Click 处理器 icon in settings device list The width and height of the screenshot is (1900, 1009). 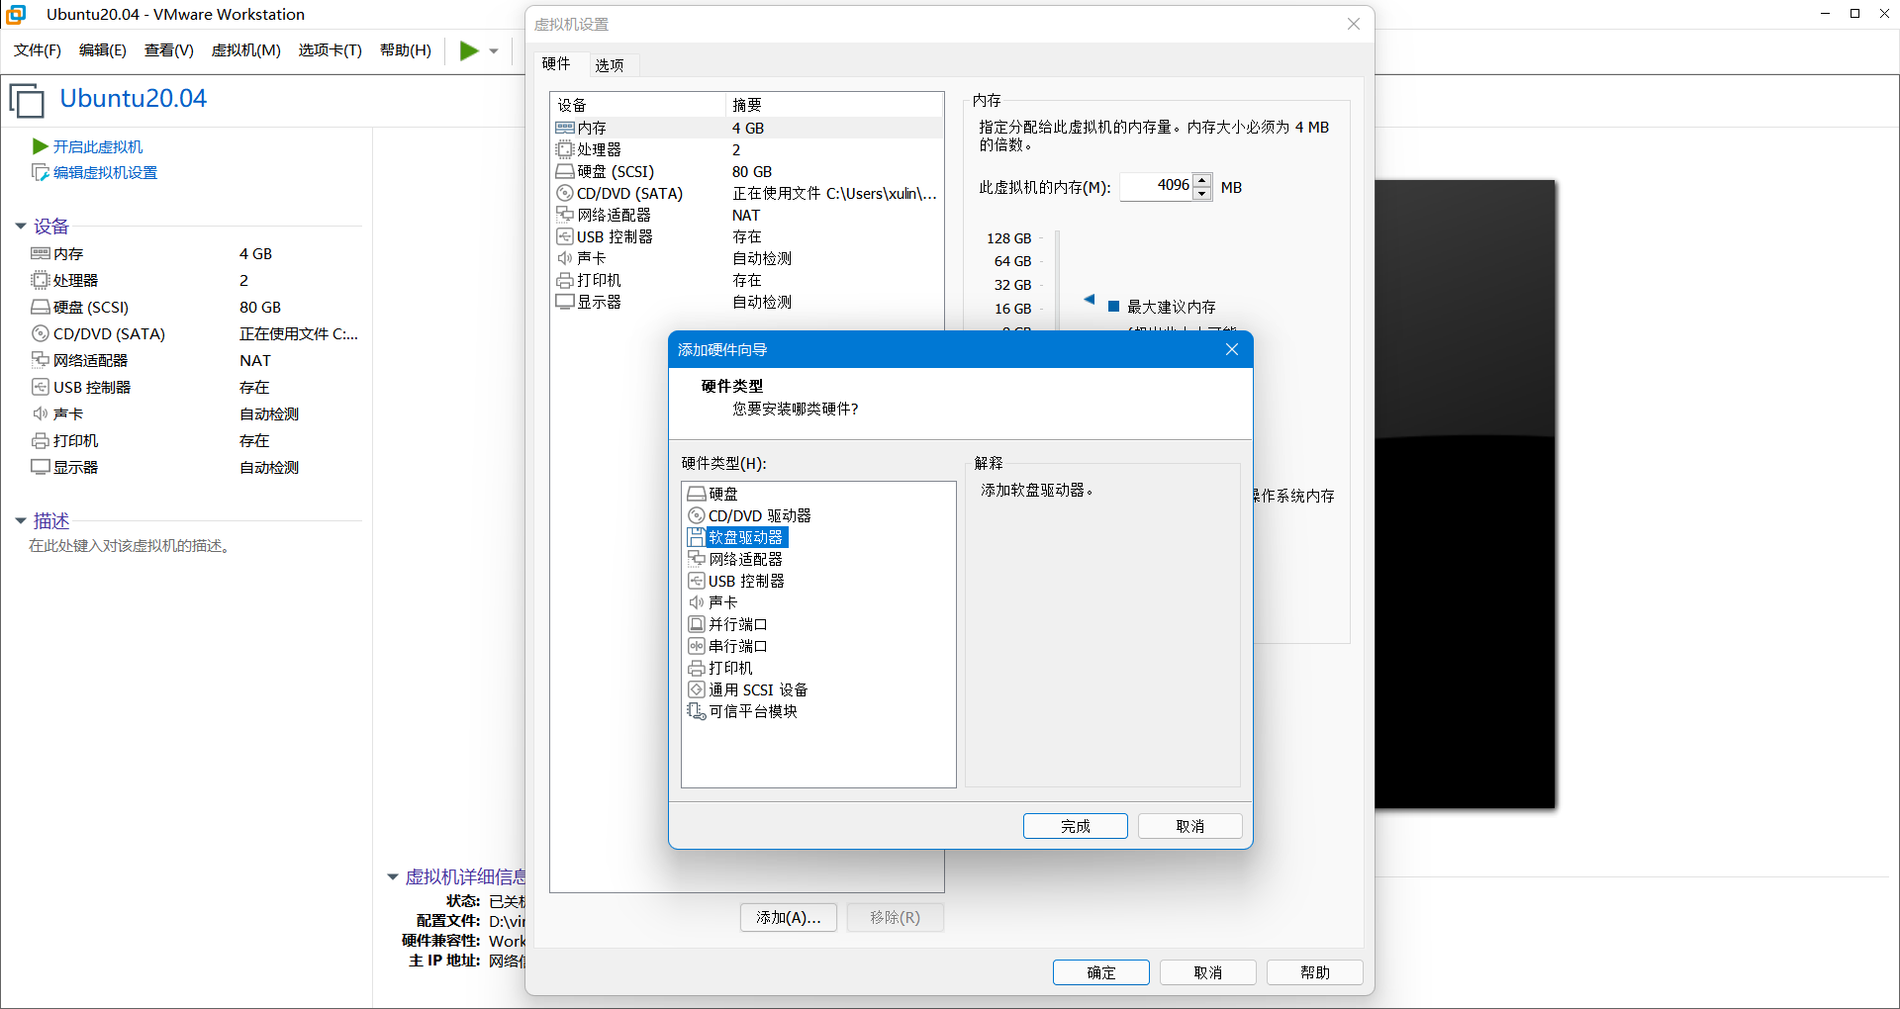click(x=565, y=149)
